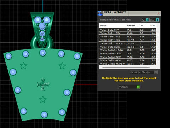Select the Yellow Gold:22KY row
The width and height of the screenshot is (170, 128).
coord(127,47)
